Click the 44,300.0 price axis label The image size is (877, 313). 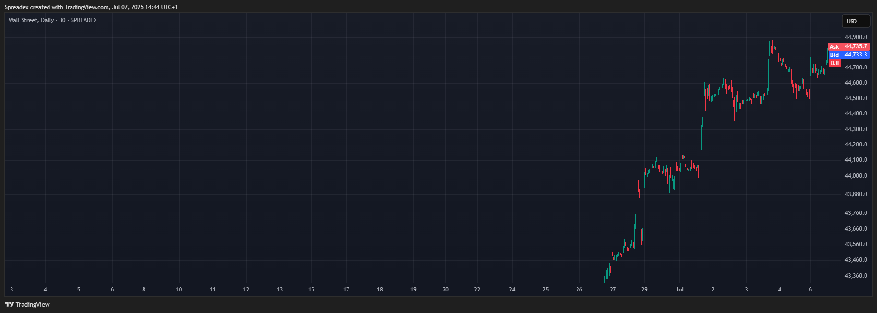tap(856, 129)
